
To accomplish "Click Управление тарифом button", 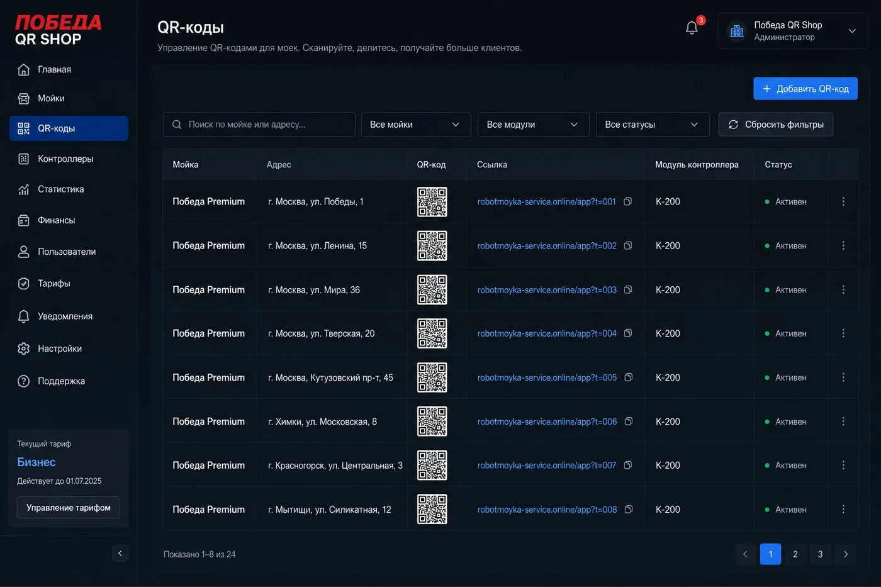I will pos(69,508).
